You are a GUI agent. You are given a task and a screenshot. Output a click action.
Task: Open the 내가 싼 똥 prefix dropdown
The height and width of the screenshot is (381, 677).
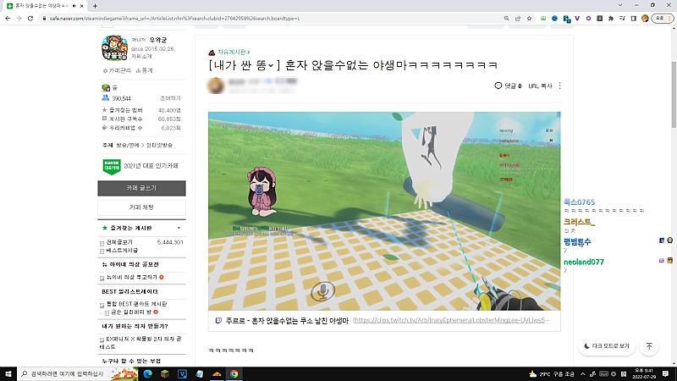click(x=271, y=66)
